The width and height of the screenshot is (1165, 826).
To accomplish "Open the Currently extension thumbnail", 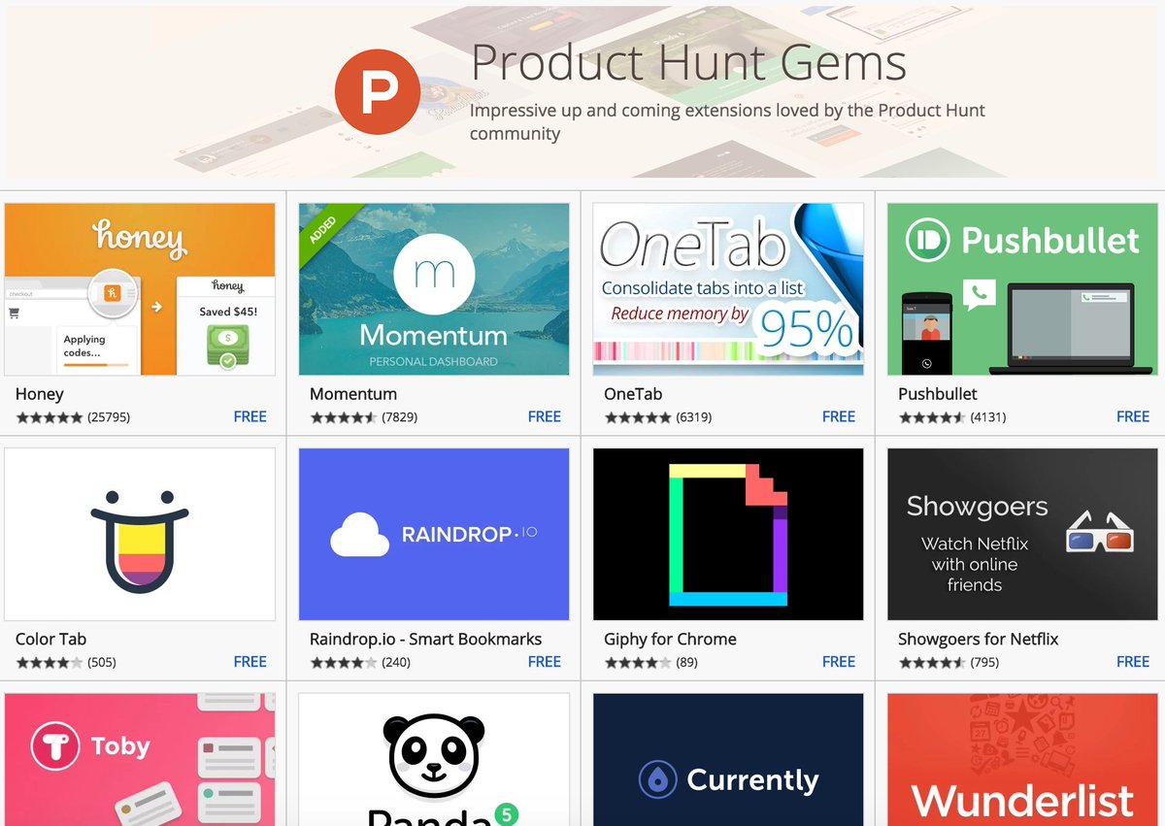I will [728, 759].
